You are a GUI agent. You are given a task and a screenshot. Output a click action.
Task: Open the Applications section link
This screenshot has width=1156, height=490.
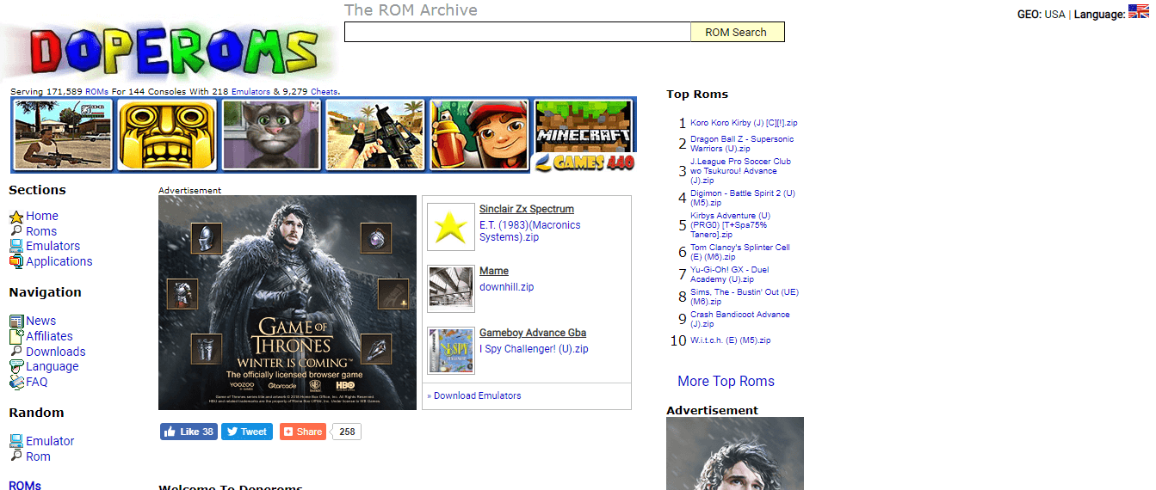[59, 261]
